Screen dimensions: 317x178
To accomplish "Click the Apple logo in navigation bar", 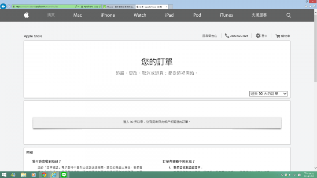I will [26, 15].
